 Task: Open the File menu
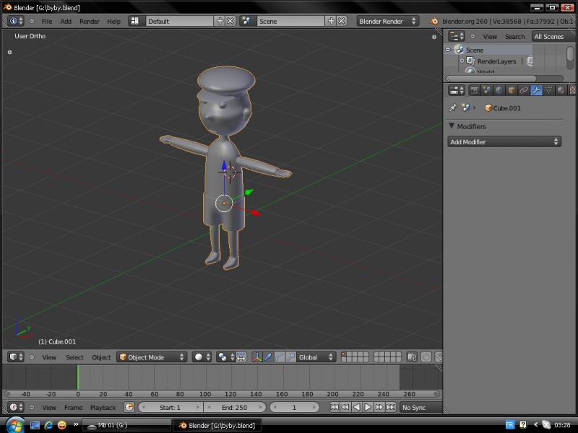[47, 22]
